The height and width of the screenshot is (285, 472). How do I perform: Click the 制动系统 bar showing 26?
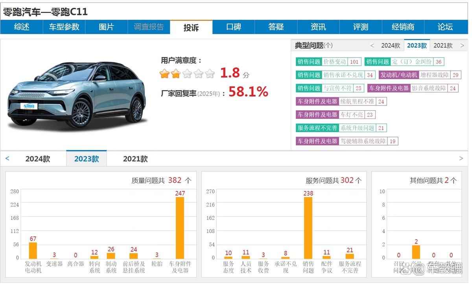coord(111,255)
